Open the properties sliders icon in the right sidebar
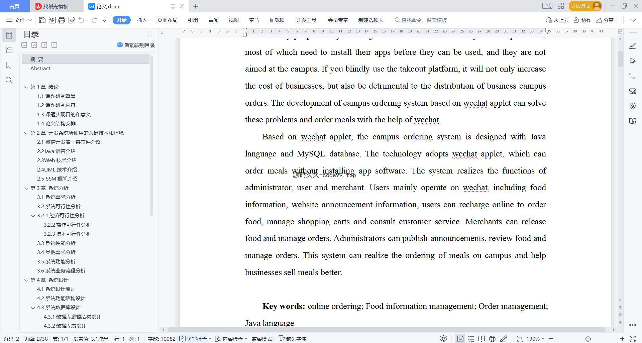The image size is (642, 343). point(632,76)
